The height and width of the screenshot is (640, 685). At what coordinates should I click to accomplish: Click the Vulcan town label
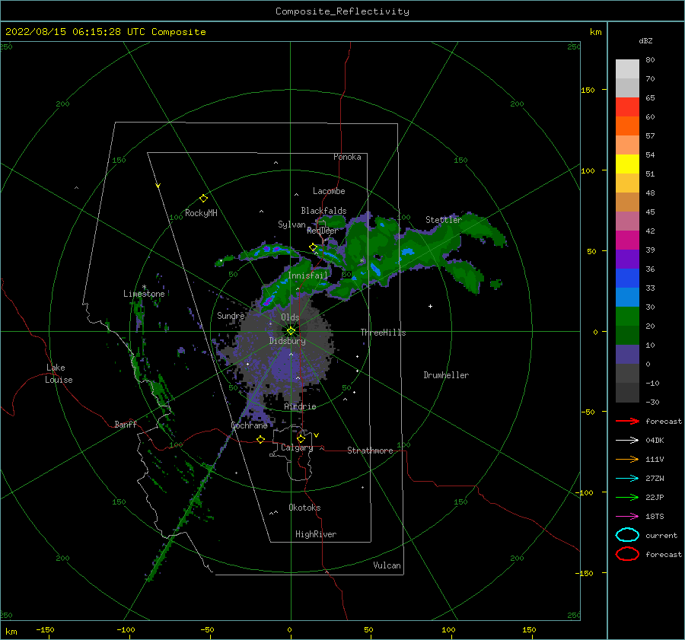[387, 565]
